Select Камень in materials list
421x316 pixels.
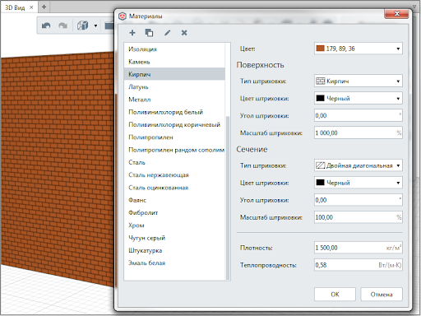coord(174,62)
